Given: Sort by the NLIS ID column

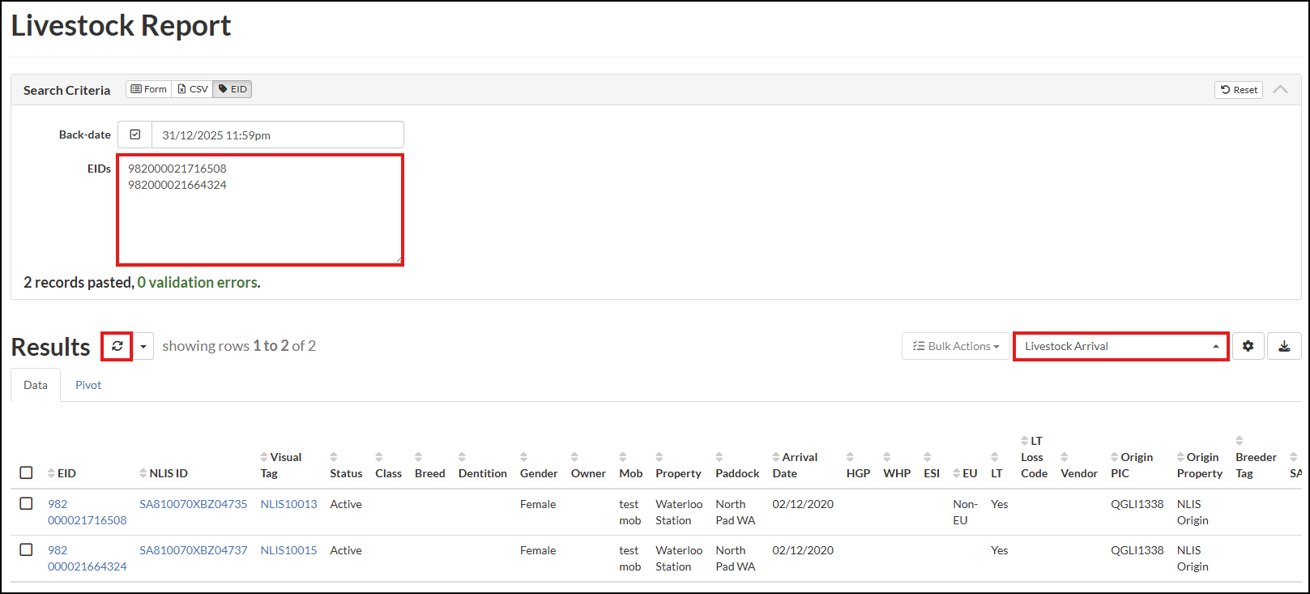Looking at the screenshot, I should [164, 473].
